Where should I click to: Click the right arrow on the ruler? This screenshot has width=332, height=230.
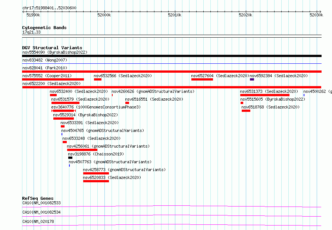pyautogui.click(x=320, y=12)
